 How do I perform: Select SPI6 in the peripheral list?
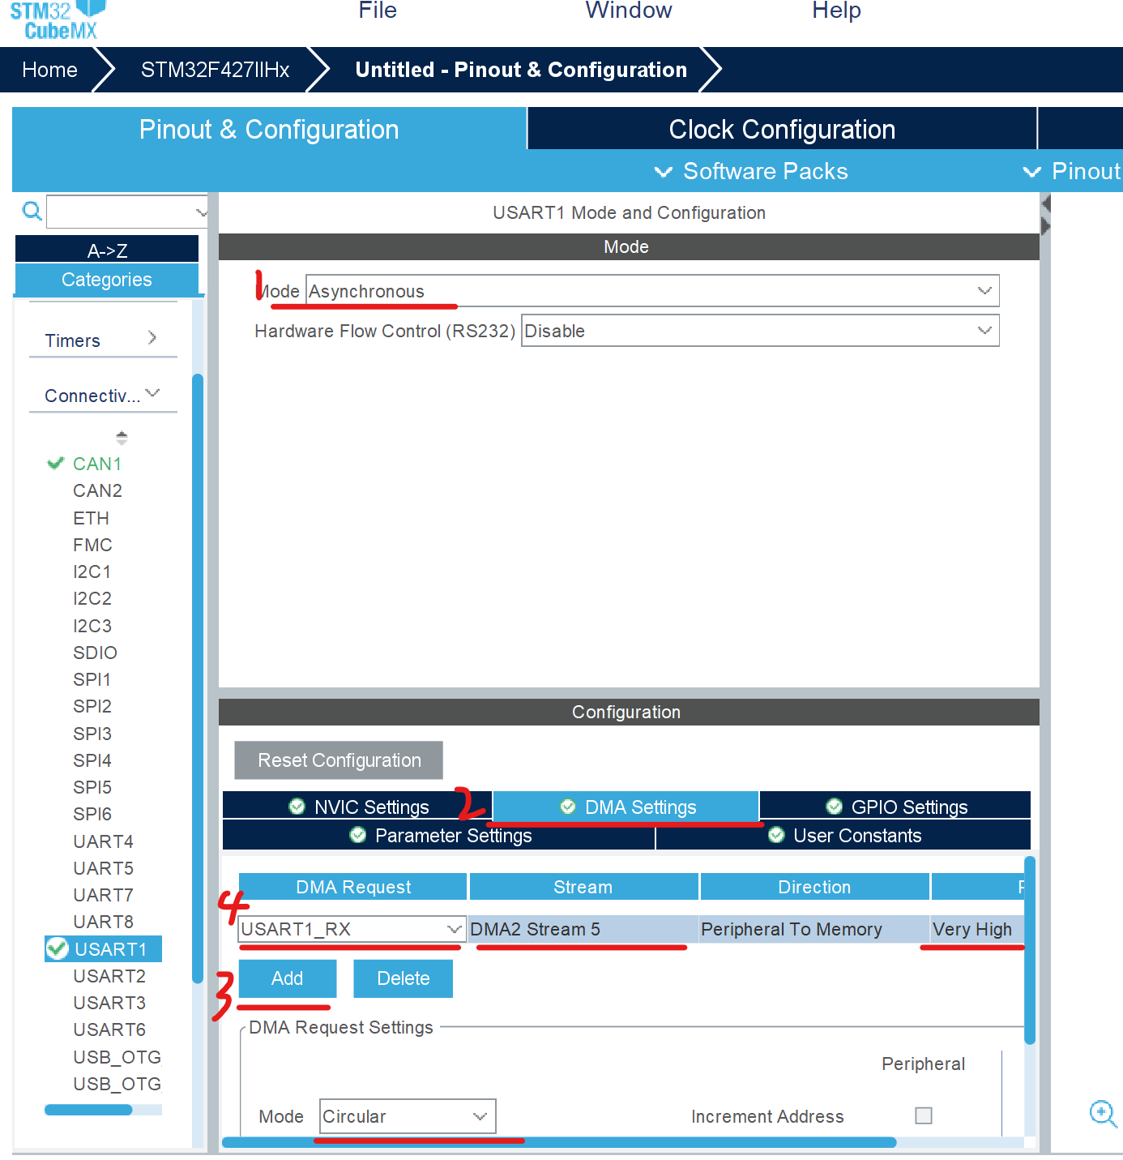[x=92, y=814]
